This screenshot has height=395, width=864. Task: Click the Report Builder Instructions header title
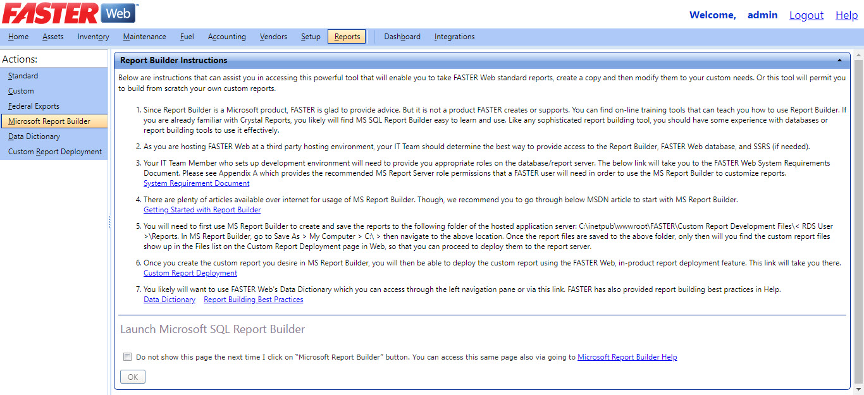(174, 61)
